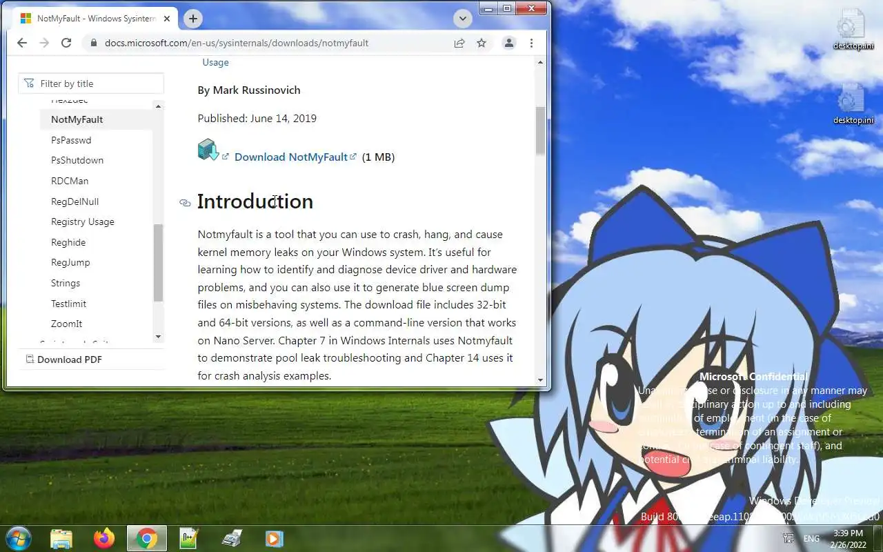Open RDCMan in the sidebar
883x552 pixels.
tap(70, 181)
